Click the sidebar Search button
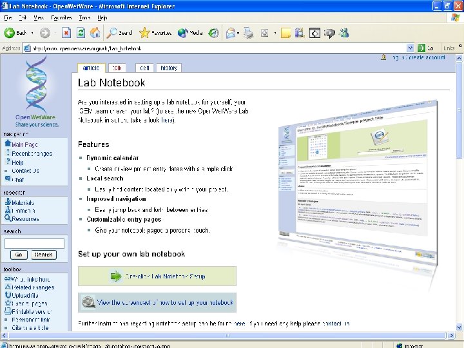The width and height of the screenshot is (464, 348). 44,255
